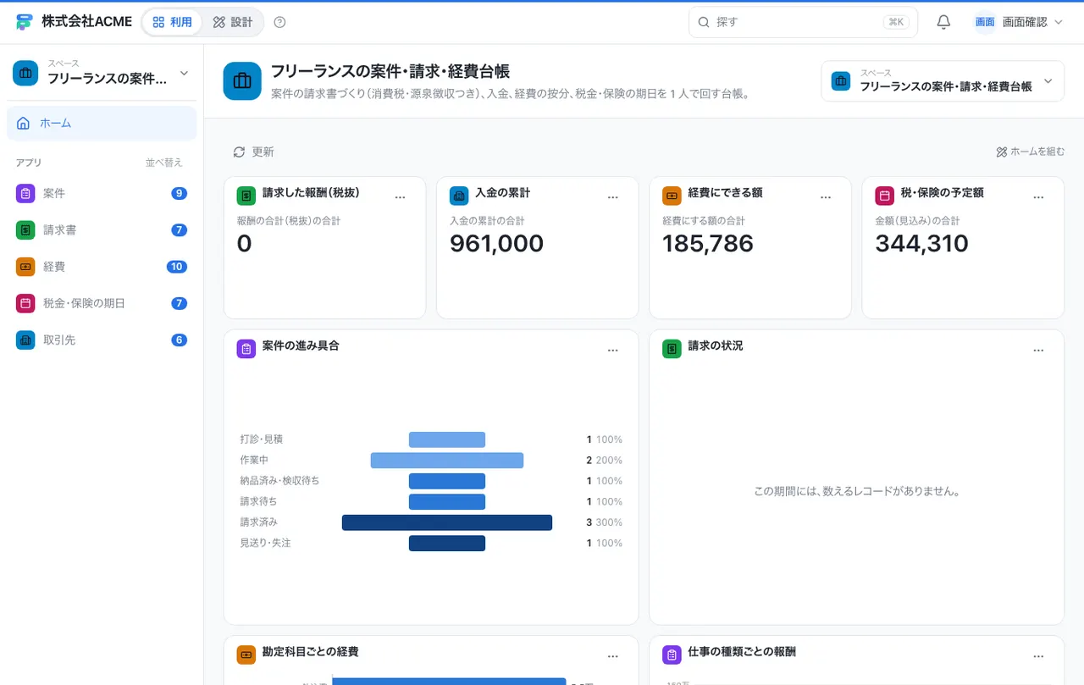Click the 打診・見積 funnel bar
The height and width of the screenshot is (685, 1084).
(x=447, y=439)
